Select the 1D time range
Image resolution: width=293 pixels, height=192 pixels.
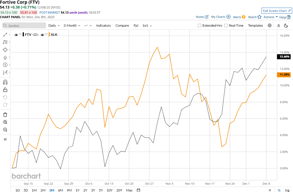(x=17, y=190)
